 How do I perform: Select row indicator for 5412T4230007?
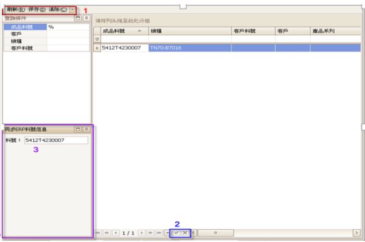97,48
